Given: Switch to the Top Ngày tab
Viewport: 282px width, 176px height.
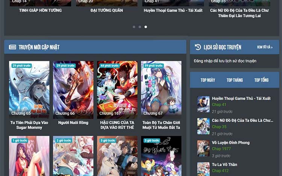Looking at the screenshot, I should 208,80.
